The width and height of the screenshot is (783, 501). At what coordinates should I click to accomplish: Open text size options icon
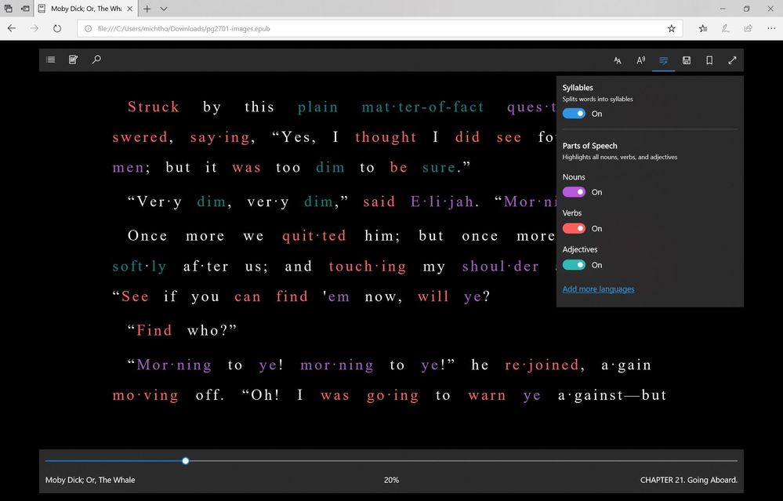[618, 60]
